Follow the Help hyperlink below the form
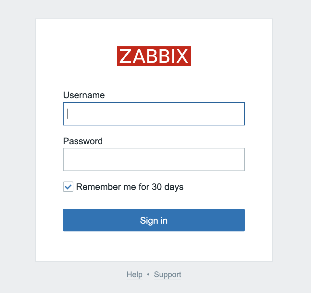 (134, 275)
